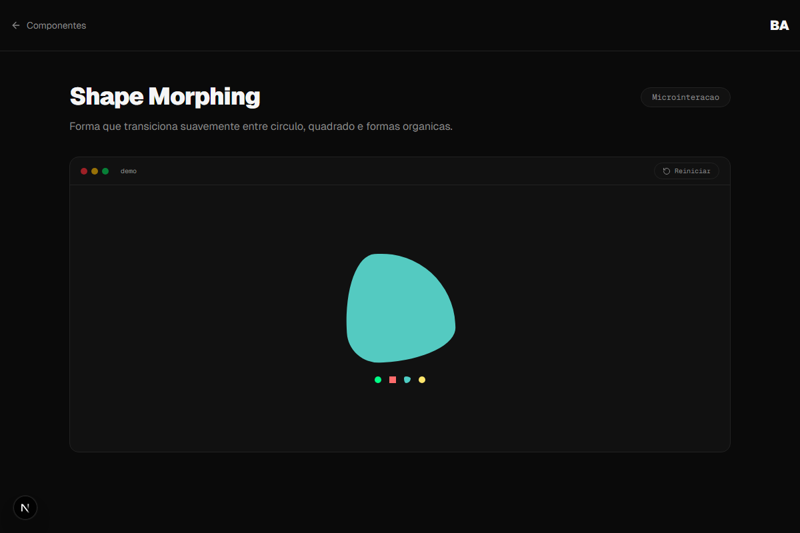Click the Shape Morphing heading
The height and width of the screenshot is (533, 800).
[165, 97]
